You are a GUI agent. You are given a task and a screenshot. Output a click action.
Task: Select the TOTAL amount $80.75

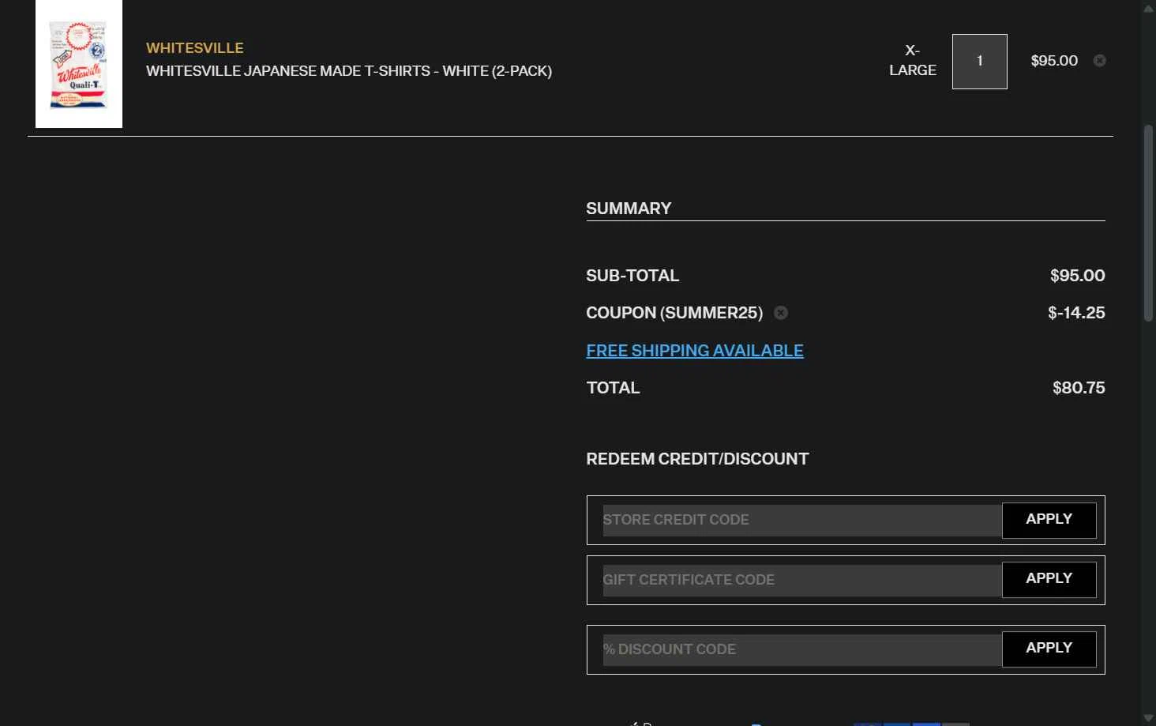click(1079, 388)
